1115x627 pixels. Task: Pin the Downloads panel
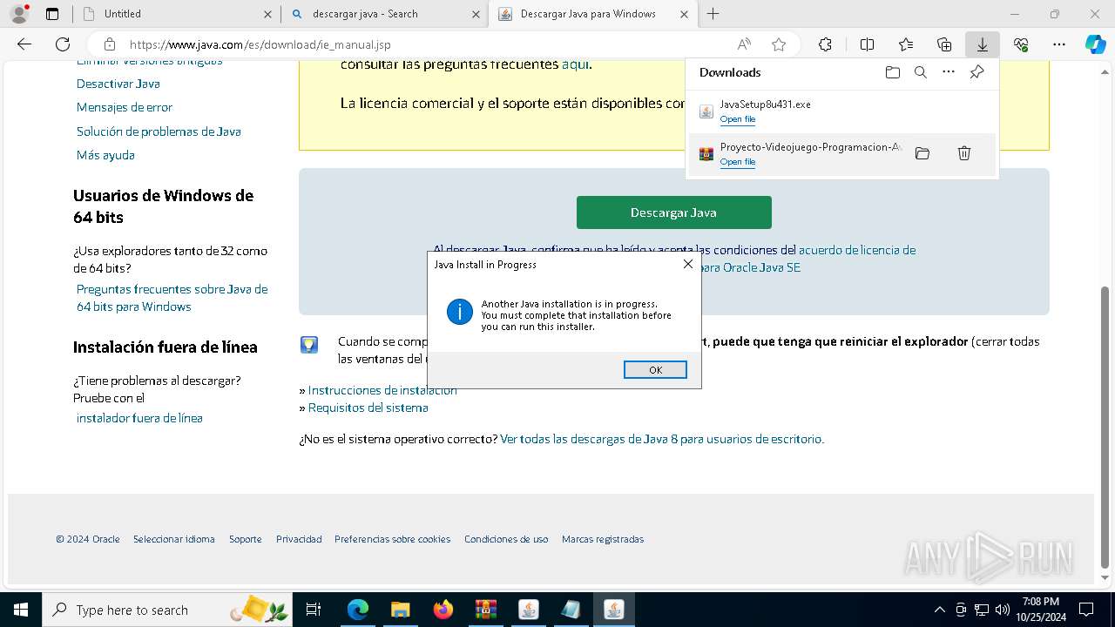point(976,72)
